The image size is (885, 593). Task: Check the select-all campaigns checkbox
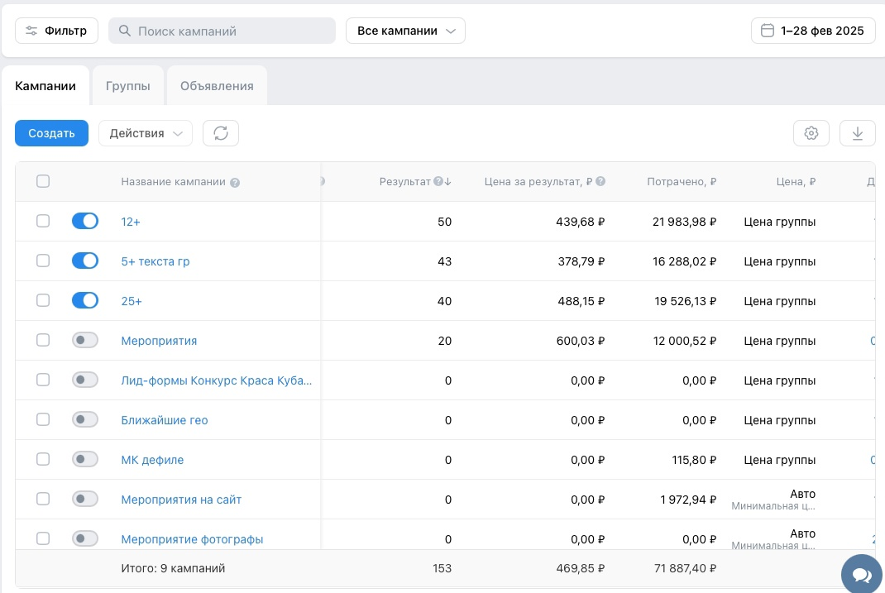(43, 181)
